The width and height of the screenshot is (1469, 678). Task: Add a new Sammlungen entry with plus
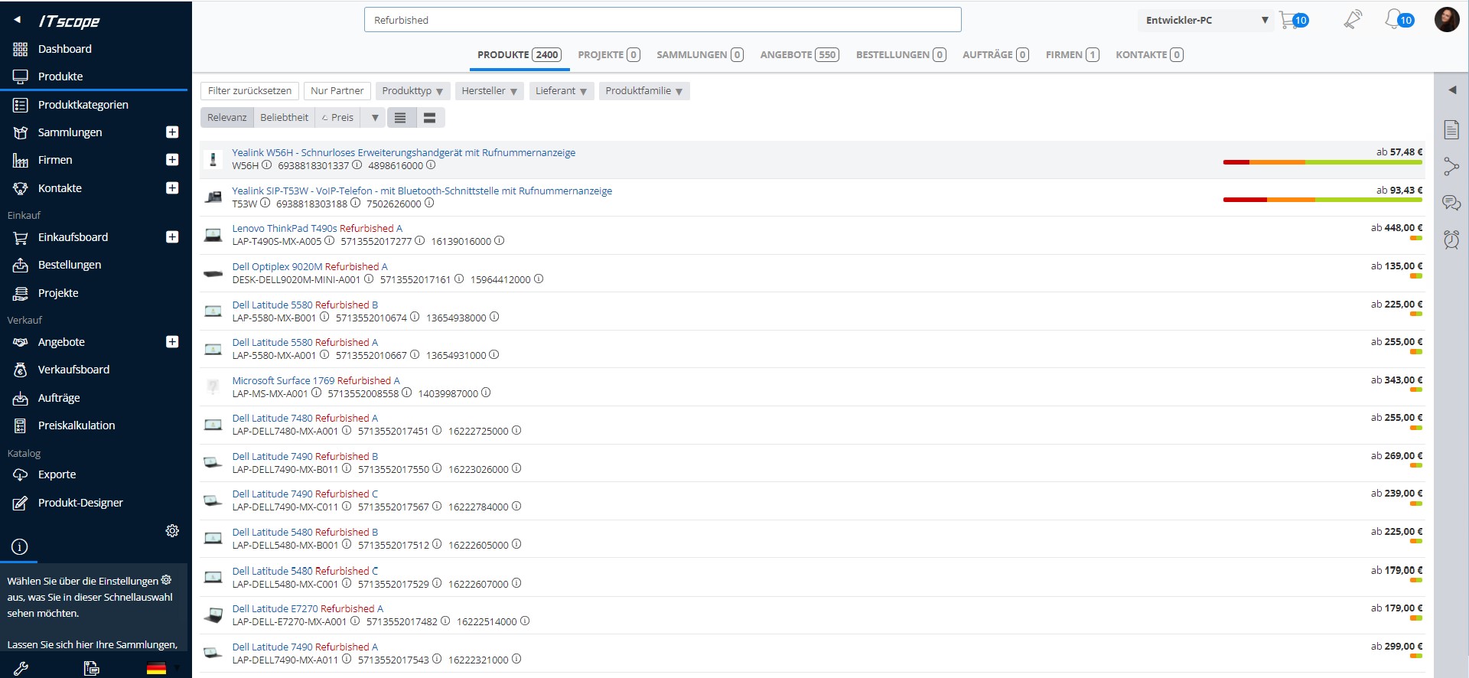172,132
